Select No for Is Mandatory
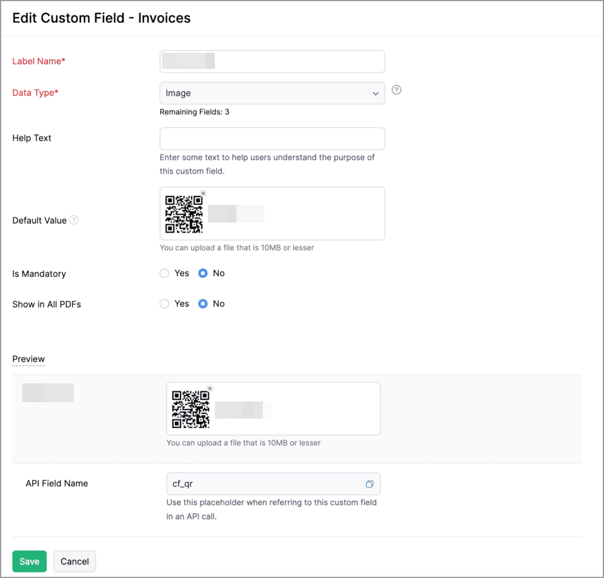Viewport: 604px width, 578px height. 203,273
